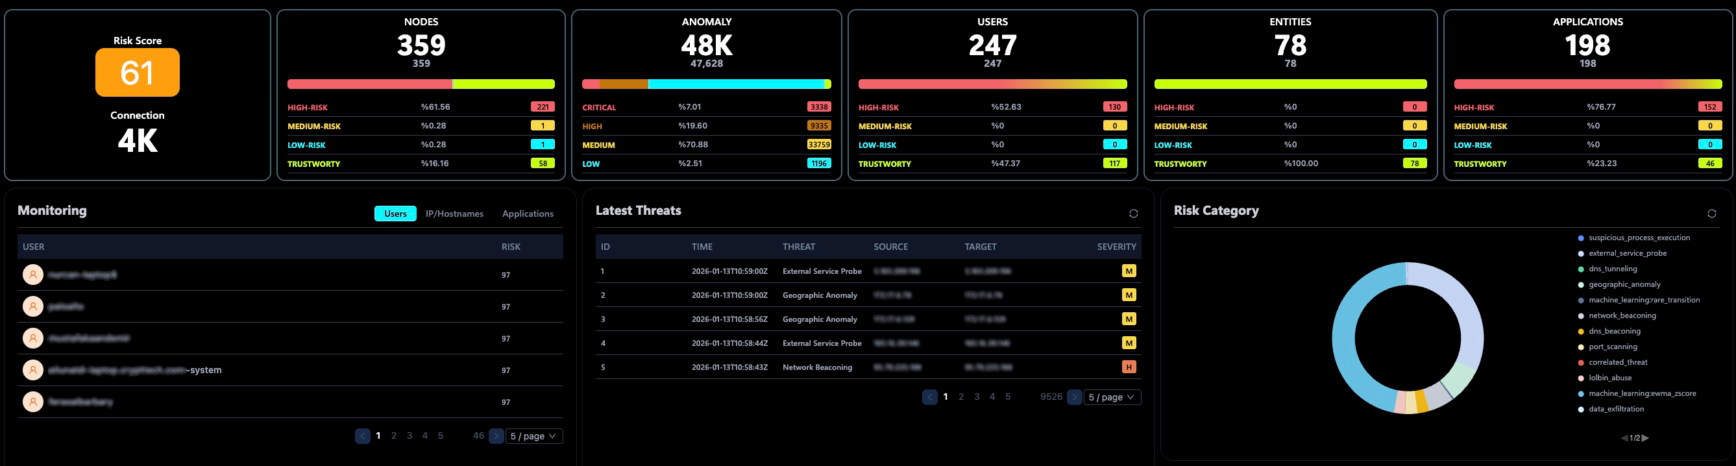Toggle lolbin_abuse legend entry
1736x466 pixels.
(1605, 378)
